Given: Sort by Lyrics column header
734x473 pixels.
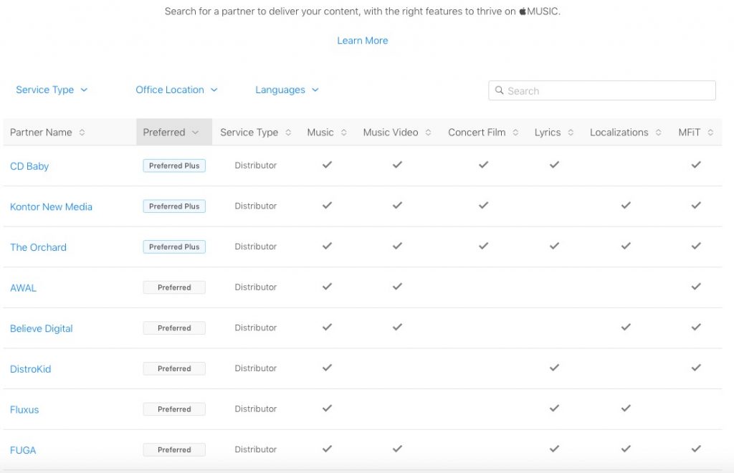Looking at the screenshot, I should click(x=554, y=133).
